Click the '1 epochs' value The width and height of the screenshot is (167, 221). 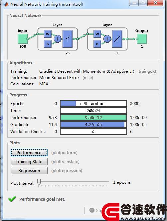[x=122, y=182]
